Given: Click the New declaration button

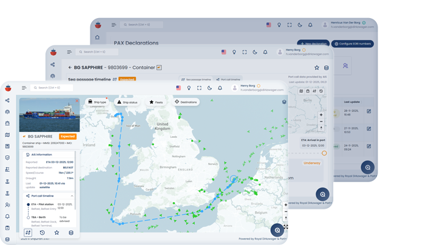Looking at the screenshot, I should pyautogui.click(x=313, y=44).
